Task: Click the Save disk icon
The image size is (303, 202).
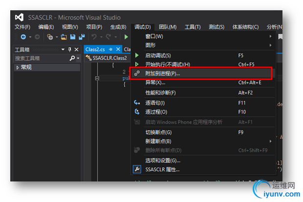Action: tap(73, 37)
